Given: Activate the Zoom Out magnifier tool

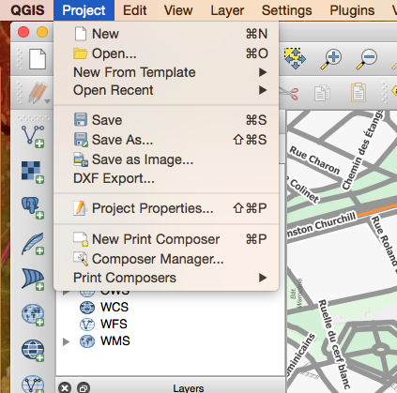Looking at the screenshot, I should [x=366, y=59].
